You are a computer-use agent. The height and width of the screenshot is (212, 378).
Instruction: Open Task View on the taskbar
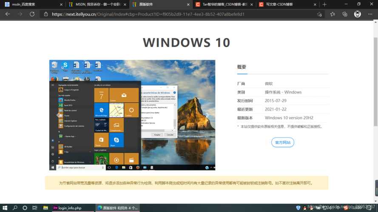coord(35,208)
